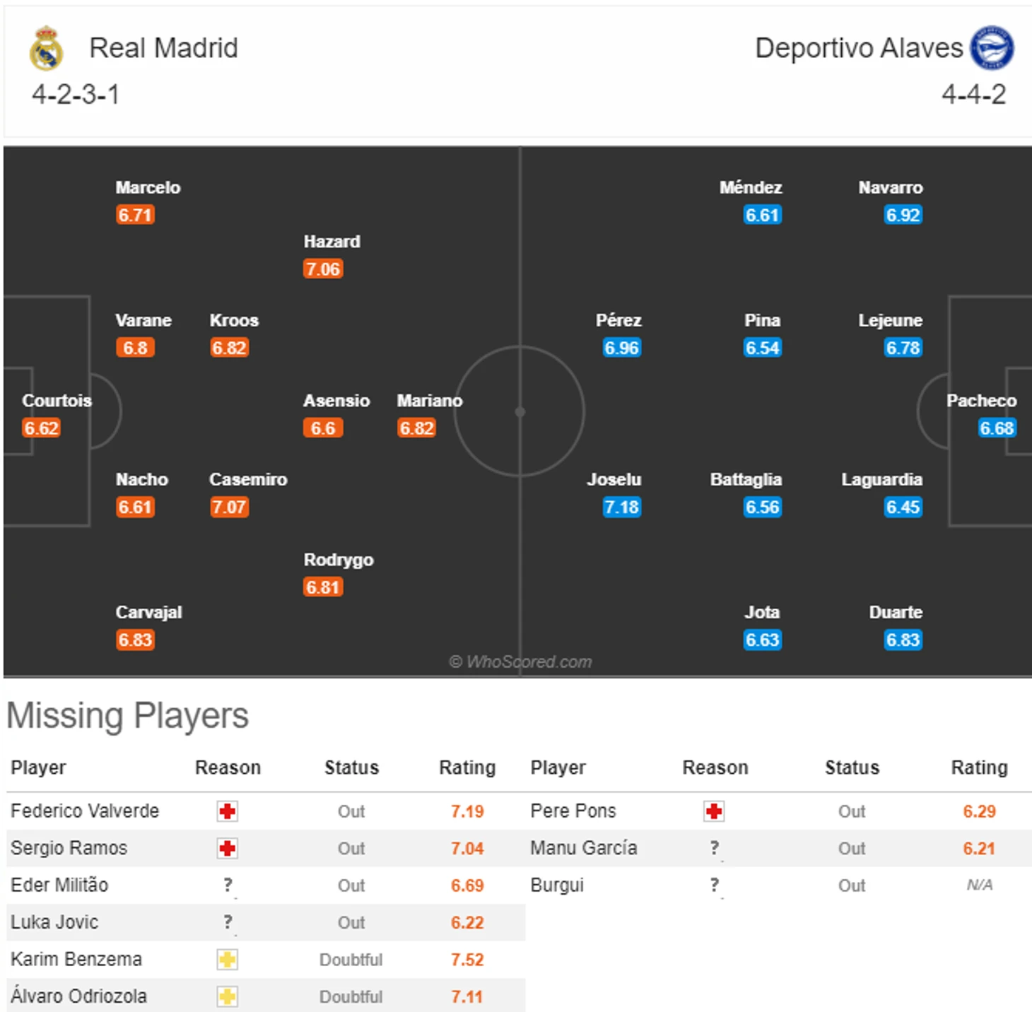Click Luka Jovic's question mark reason icon
1032x1012 pixels.
228,922
